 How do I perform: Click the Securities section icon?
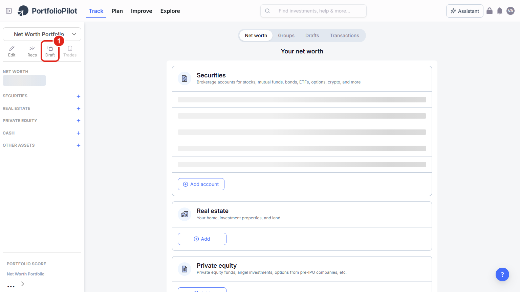(x=185, y=78)
